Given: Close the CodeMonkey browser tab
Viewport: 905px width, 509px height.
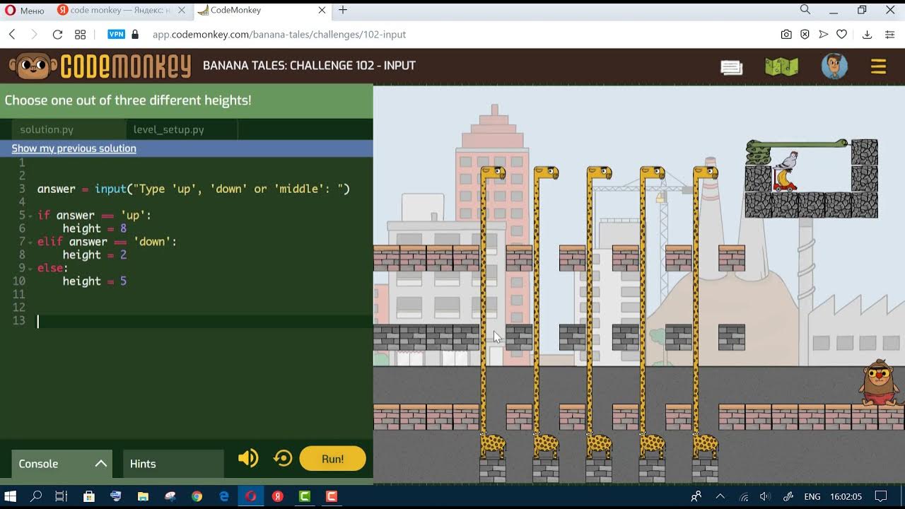Looking at the screenshot, I should pos(322,10).
